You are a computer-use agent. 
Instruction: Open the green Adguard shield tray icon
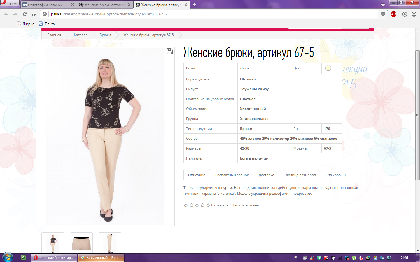click(319, 258)
